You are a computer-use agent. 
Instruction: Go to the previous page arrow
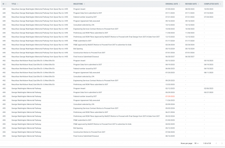point(216,143)
